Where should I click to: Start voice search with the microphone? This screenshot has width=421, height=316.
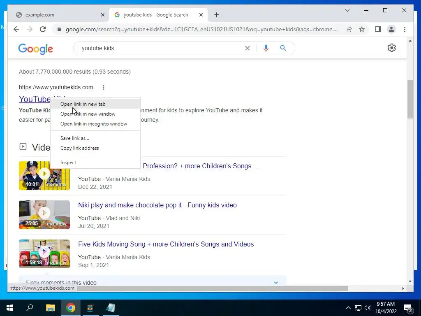pos(266,48)
